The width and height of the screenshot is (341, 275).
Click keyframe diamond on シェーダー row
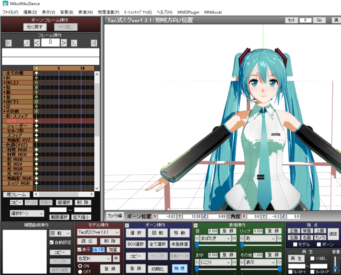point(37,125)
